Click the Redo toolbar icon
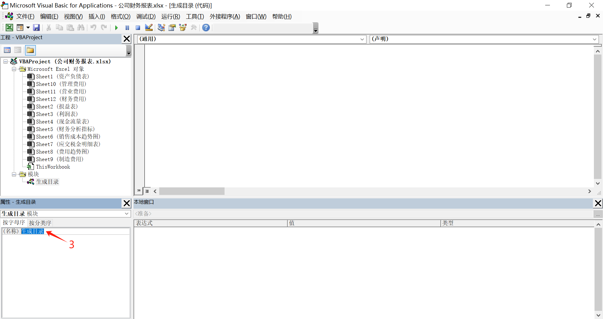The image size is (603, 319). [x=104, y=28]
